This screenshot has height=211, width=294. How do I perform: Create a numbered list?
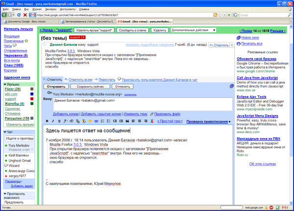[x=102, y=121]
